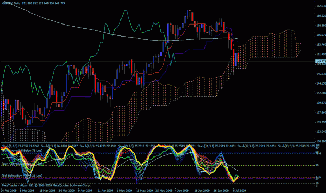Click the 137.66 price axis label
Image resolution: width=326 pixels, height=193 pixels.
(x=321, y=112)
